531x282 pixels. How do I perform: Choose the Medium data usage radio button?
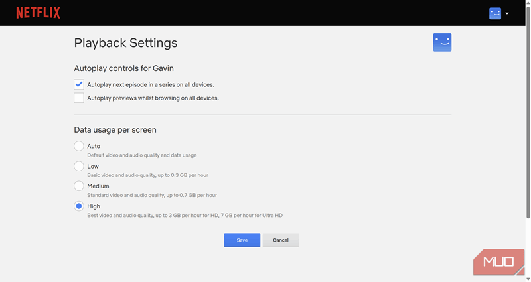[79, 186]
